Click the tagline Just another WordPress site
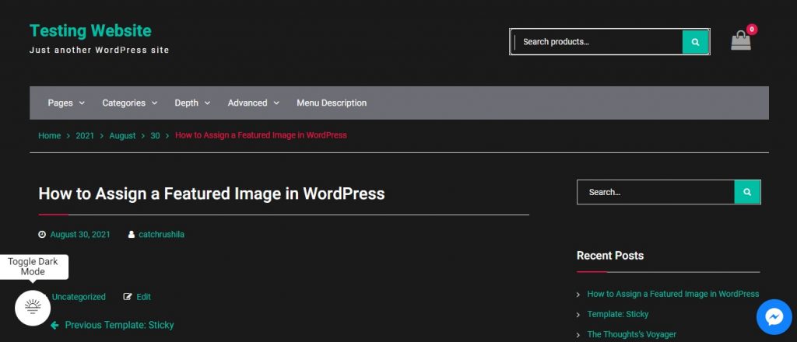The image size is (797, 342). [99, 51]
